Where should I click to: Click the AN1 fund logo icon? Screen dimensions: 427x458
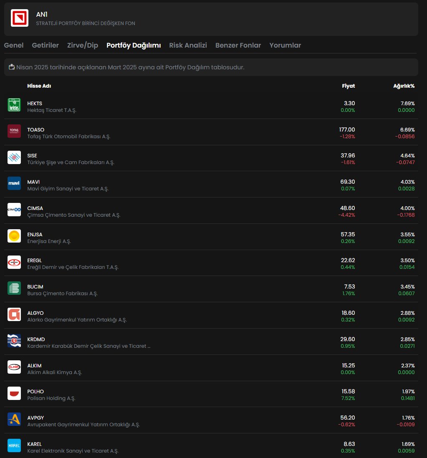(x=20, y=18)
